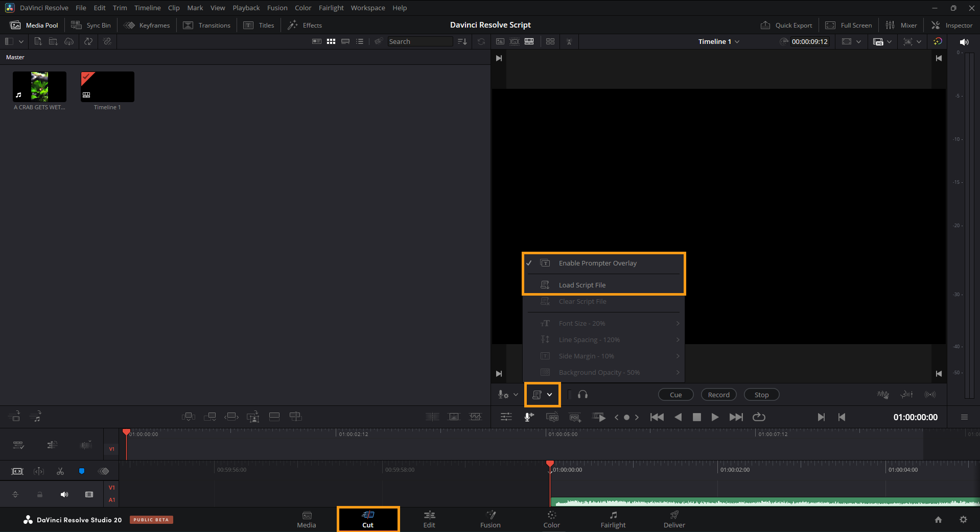Click the stop playback square button
Viewport: 980px width, 532px height.
[696, 417]
